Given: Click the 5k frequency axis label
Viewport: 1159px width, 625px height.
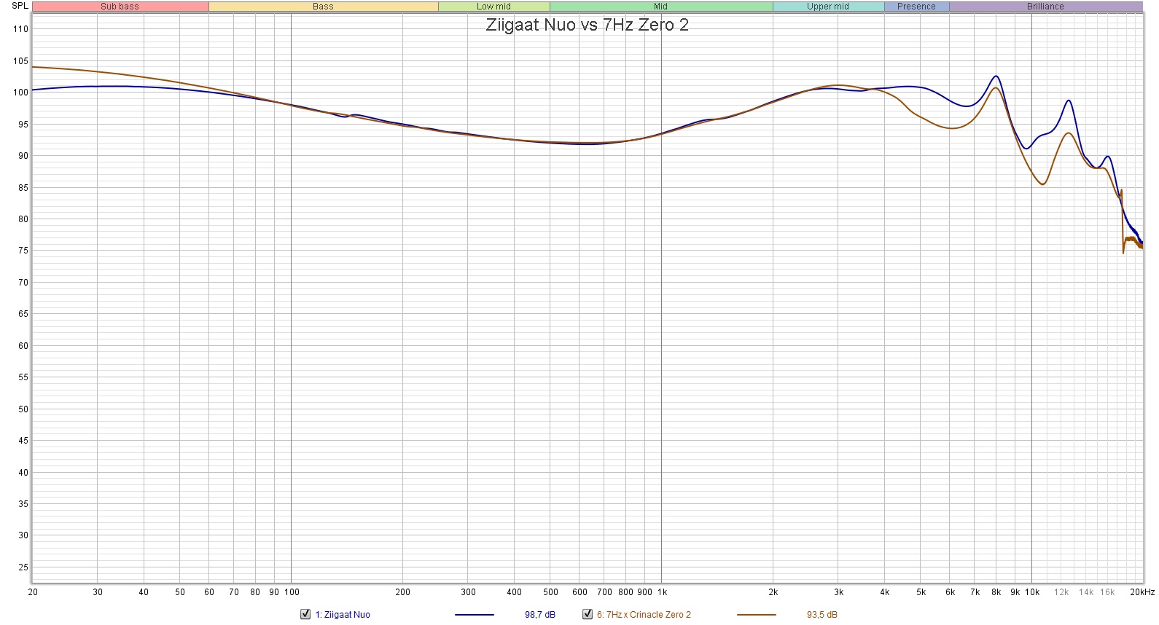Looking at the screenshot, I should click(x=921, y=592).
